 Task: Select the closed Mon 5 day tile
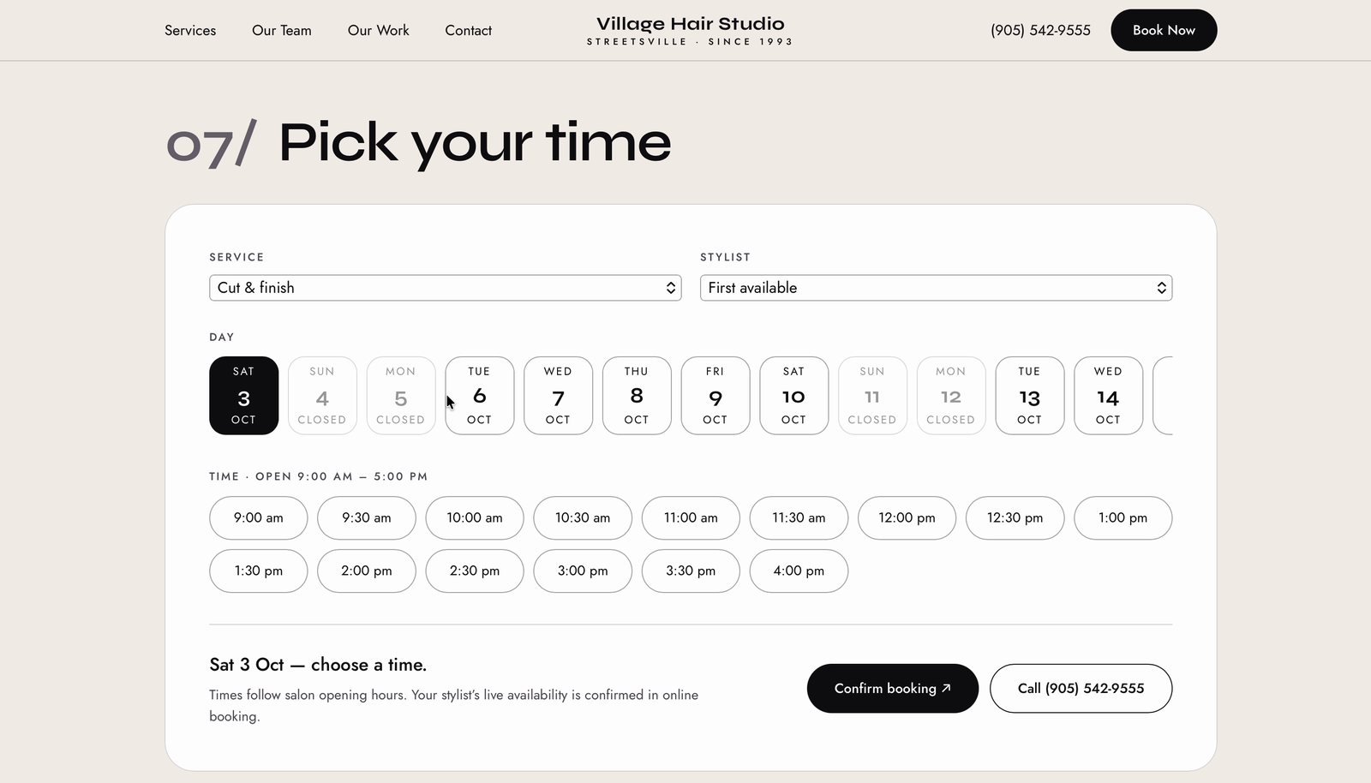pos(401,396)
